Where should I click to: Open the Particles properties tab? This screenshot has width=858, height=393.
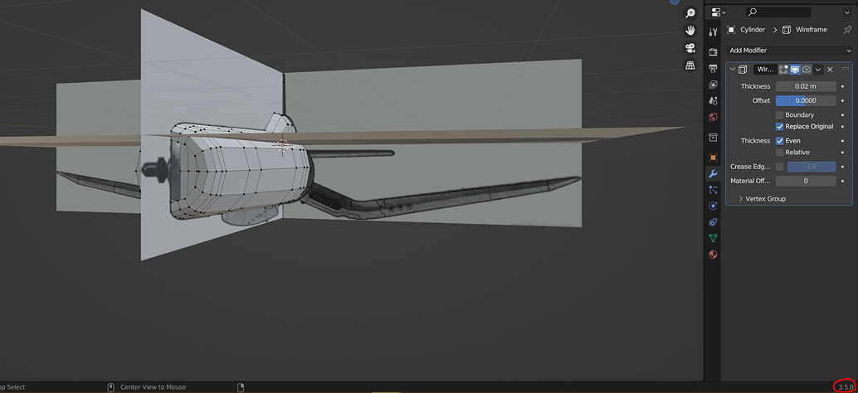713,190
